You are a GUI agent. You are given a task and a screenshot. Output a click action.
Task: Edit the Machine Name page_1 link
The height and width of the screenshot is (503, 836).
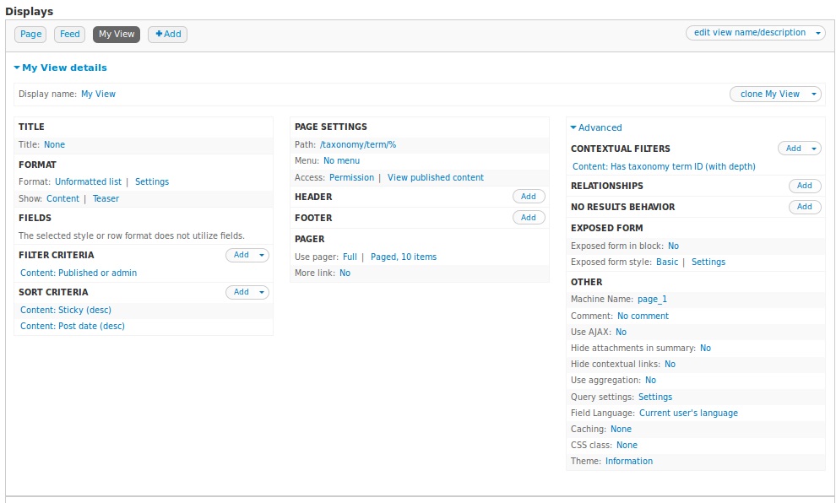click(652, 300)
